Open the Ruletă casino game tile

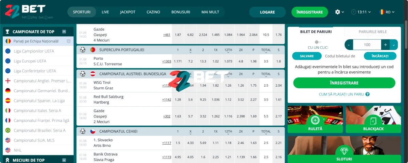pyautogui.click(x=315, y=119)
